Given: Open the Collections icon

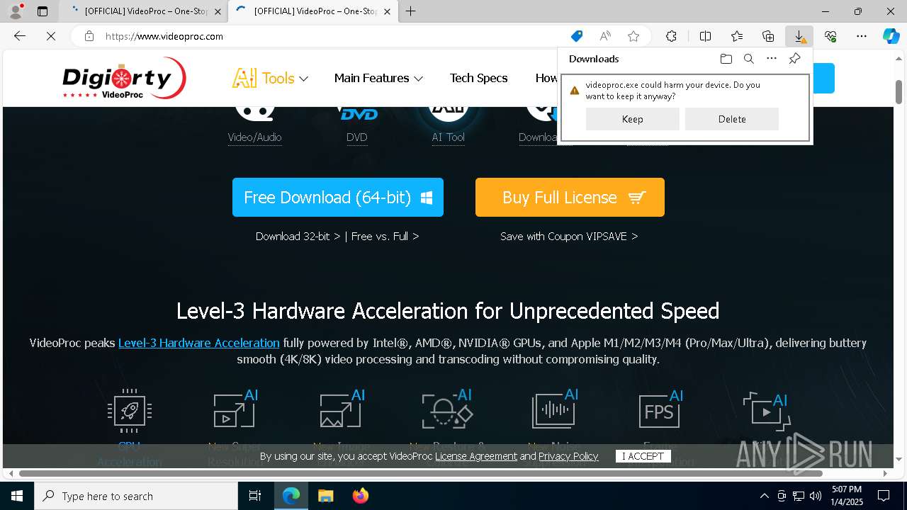Looking at the screenshot, I should (768, 36).
